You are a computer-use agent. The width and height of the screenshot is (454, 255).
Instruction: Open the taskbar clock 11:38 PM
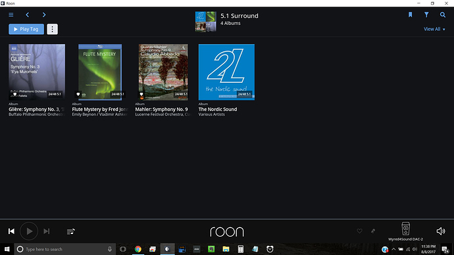point(428,249)
